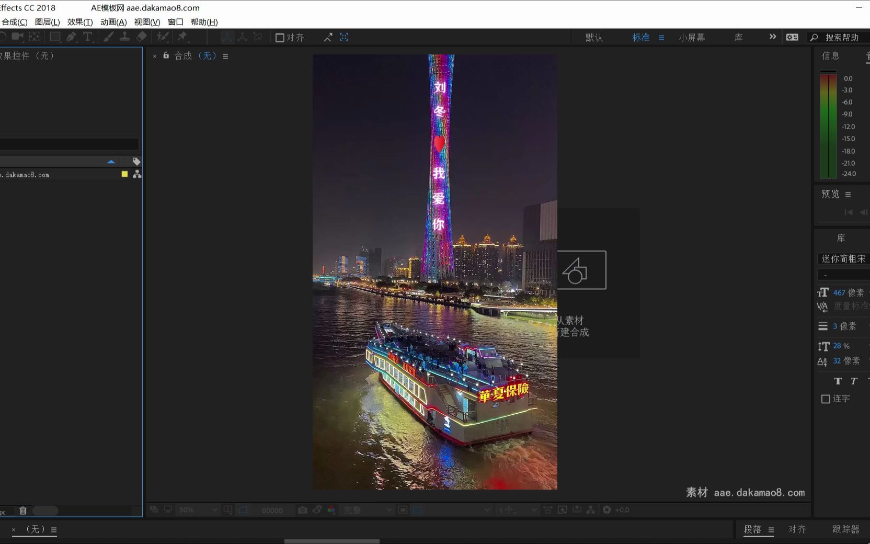Screen dimensions: 870x544
Task: Click the tag label column icon
Action: point(136,162)
